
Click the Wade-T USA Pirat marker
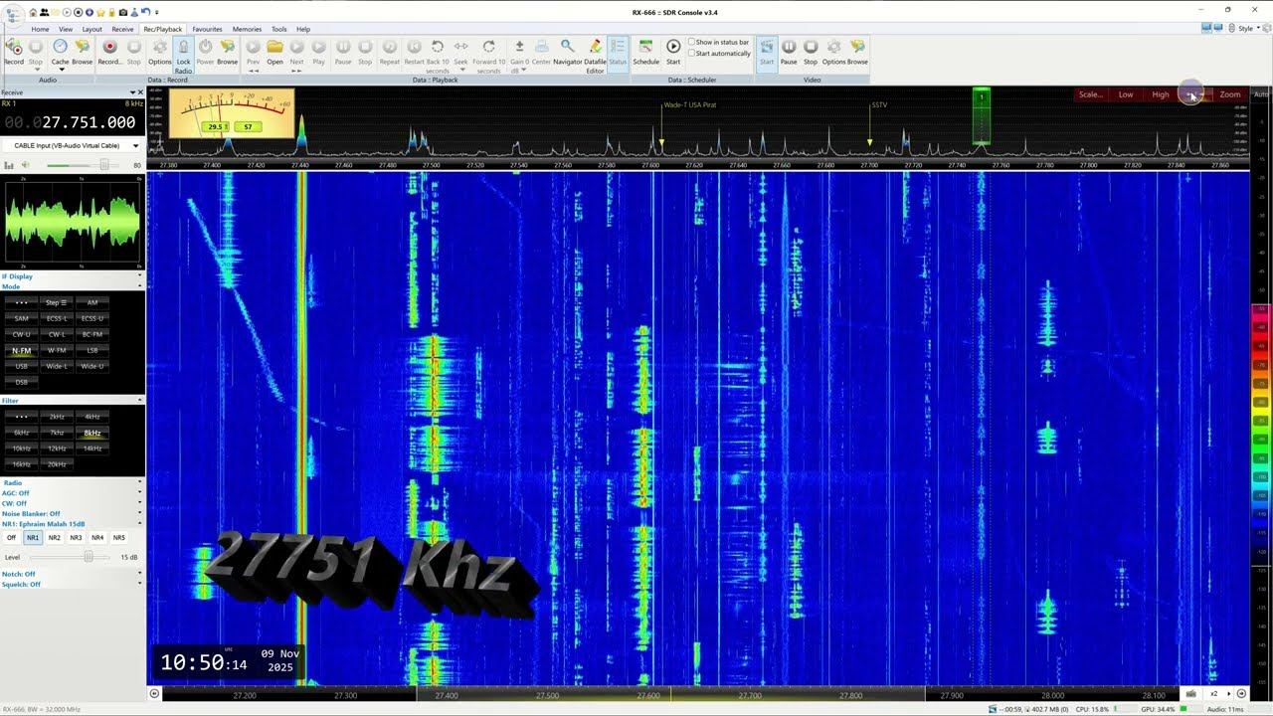(690, 104)
